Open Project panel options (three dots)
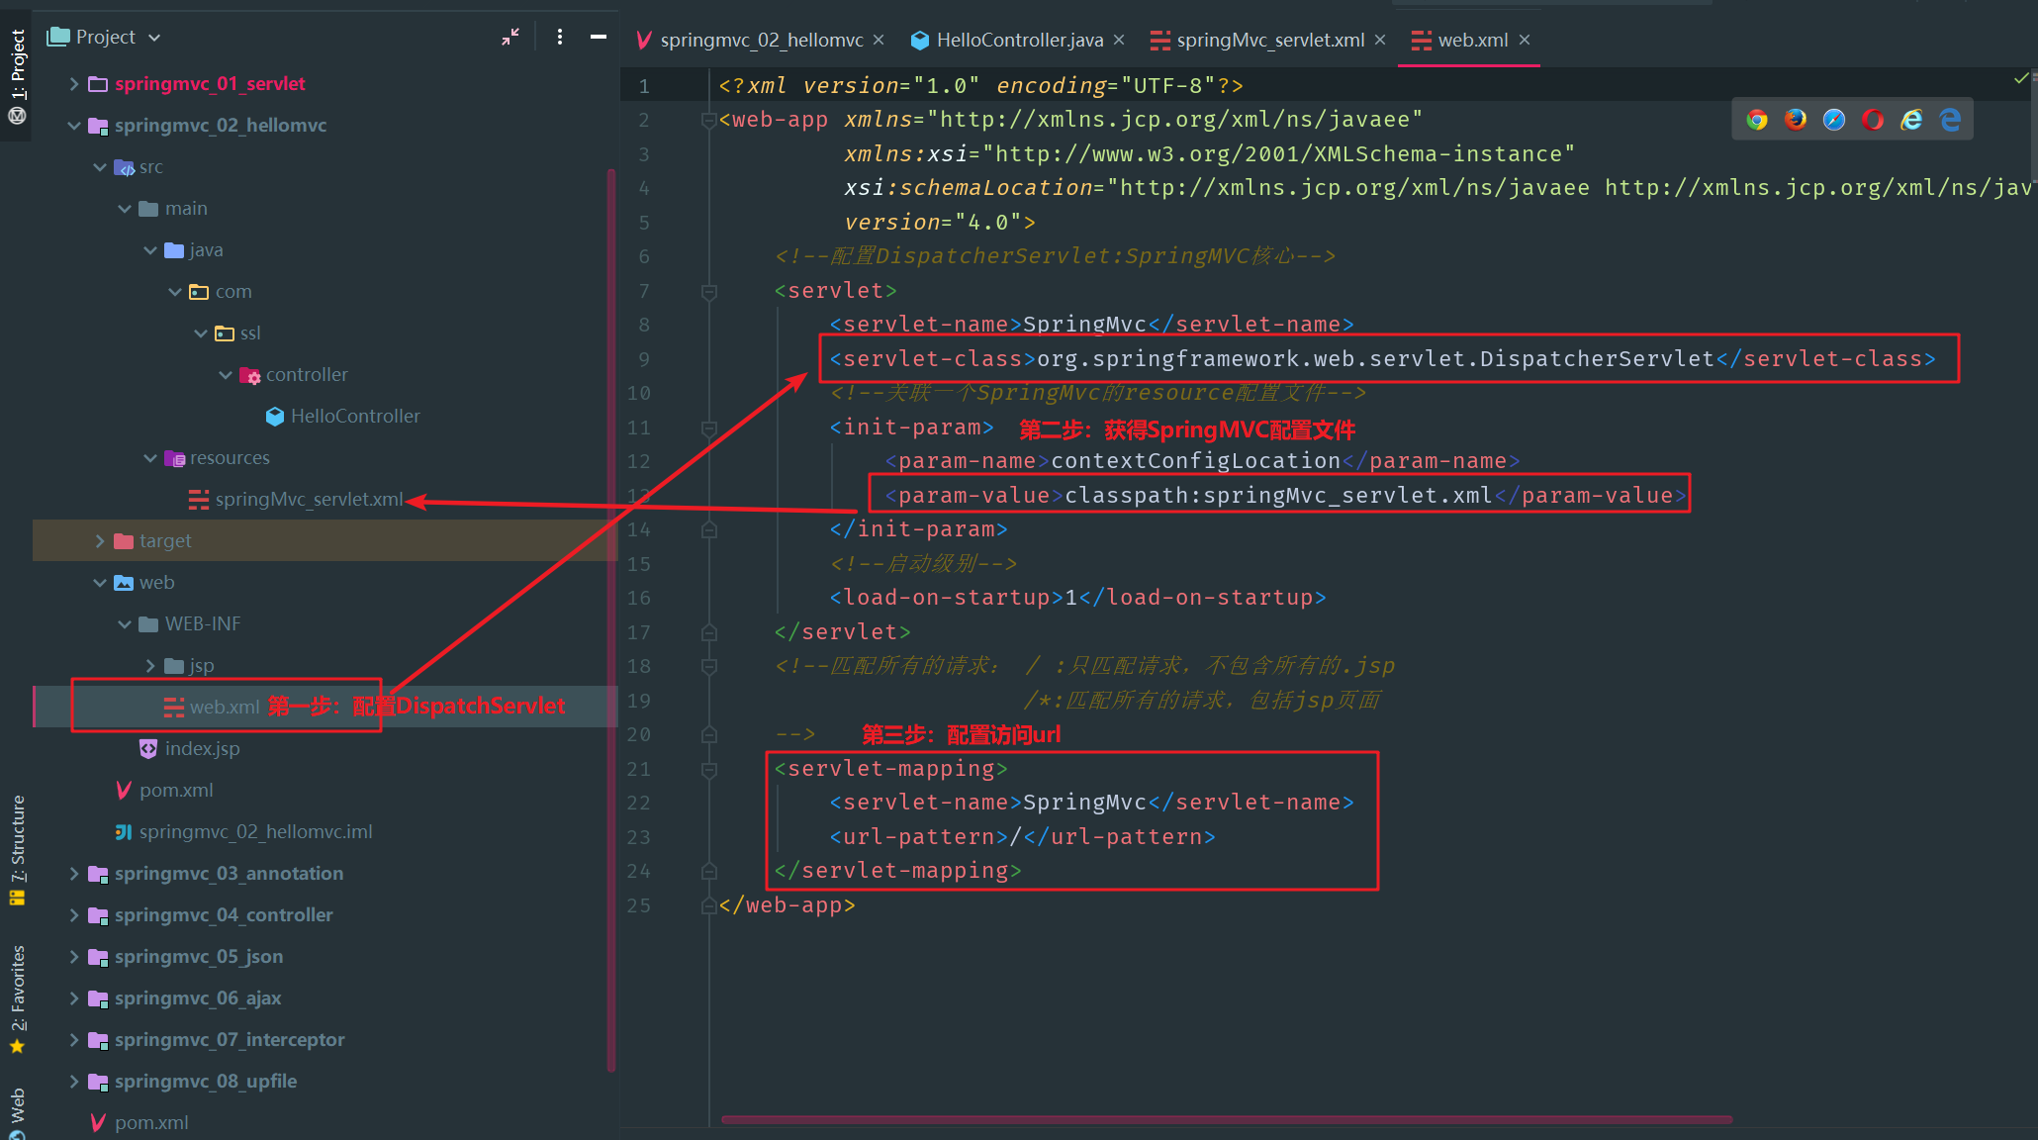 (560, 37)
